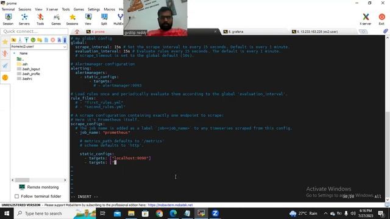
Task: Open the Session toolbar icon
Action: pos(8,19)
